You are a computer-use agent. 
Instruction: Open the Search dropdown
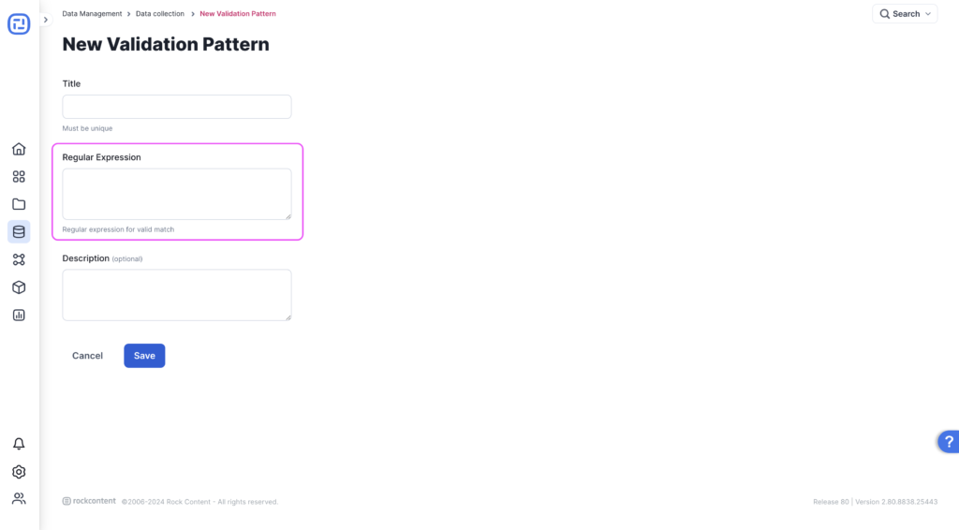(x=905, y=13)
